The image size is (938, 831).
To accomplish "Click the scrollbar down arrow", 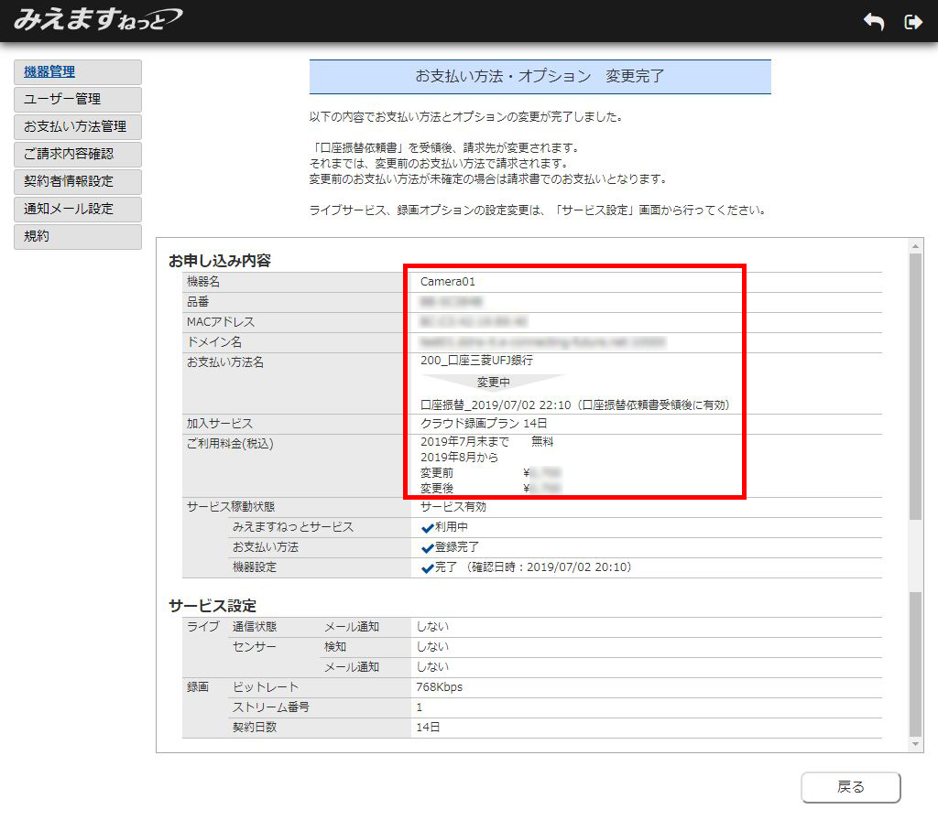I will [916, 745].
